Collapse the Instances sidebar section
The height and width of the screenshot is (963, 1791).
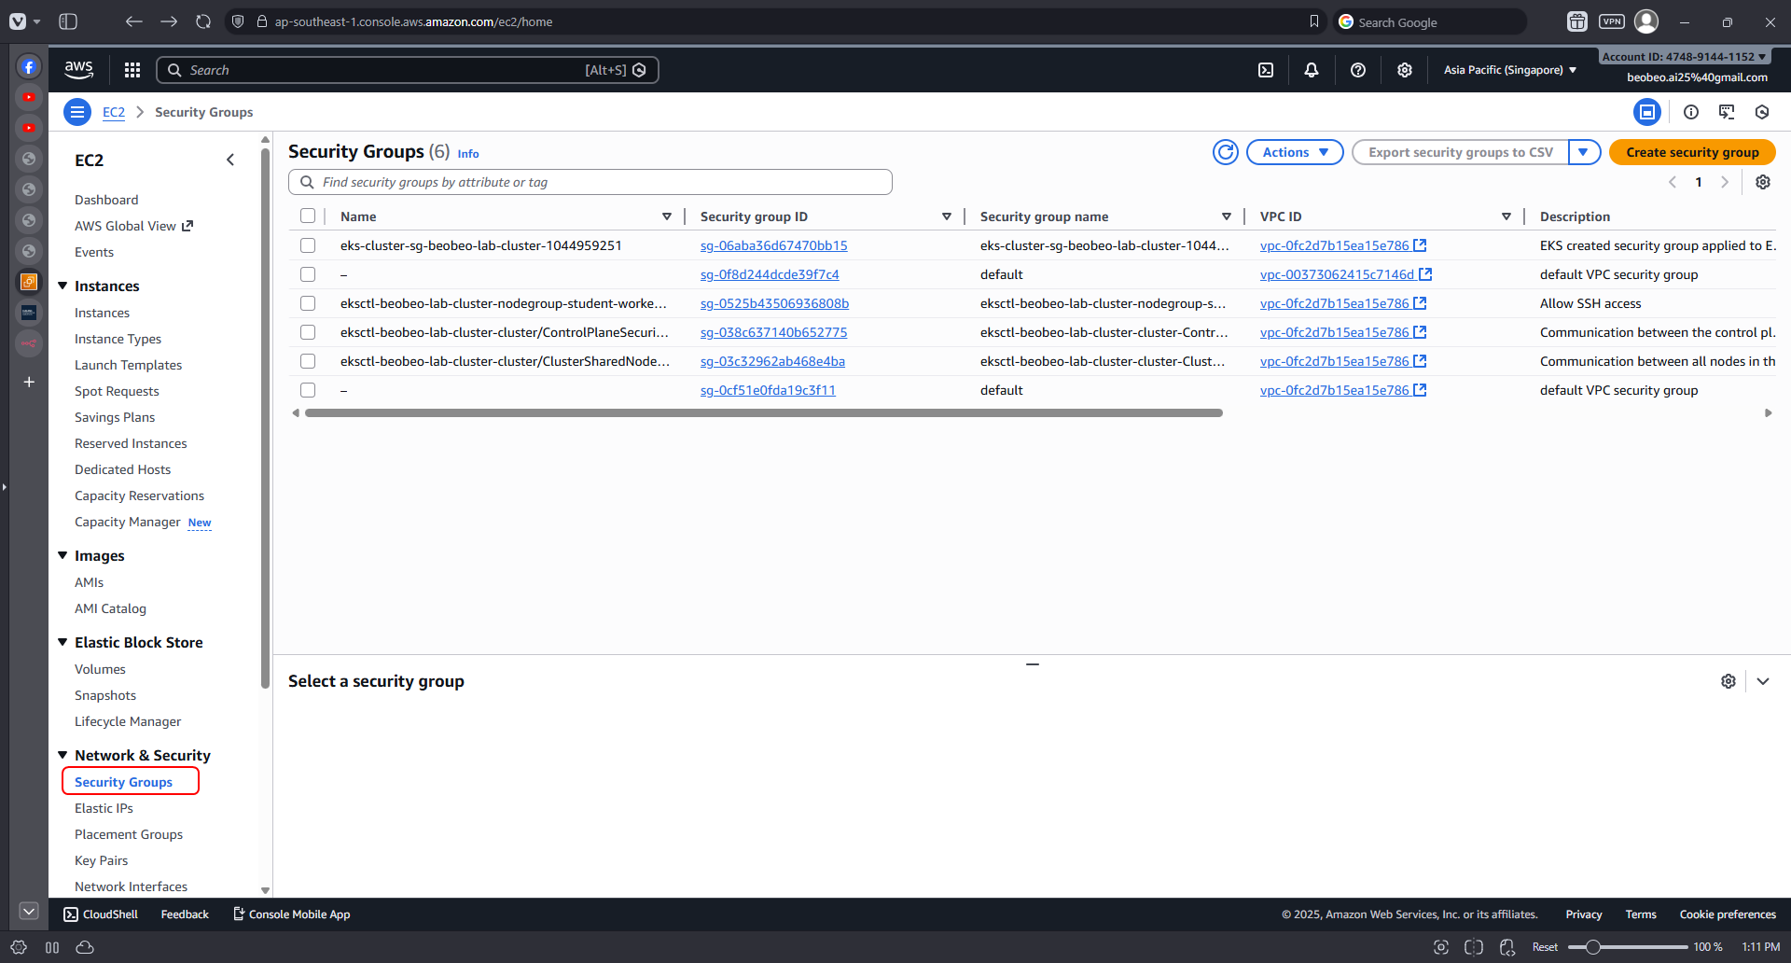(x=63, y=286)
